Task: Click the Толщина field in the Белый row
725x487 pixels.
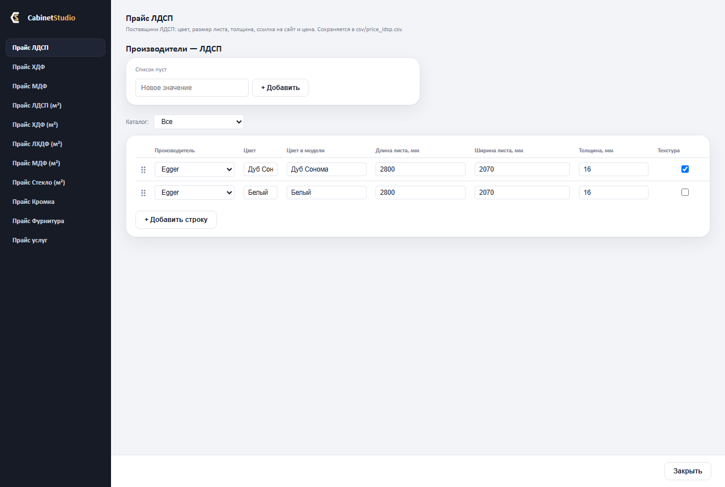Action: 613,193
